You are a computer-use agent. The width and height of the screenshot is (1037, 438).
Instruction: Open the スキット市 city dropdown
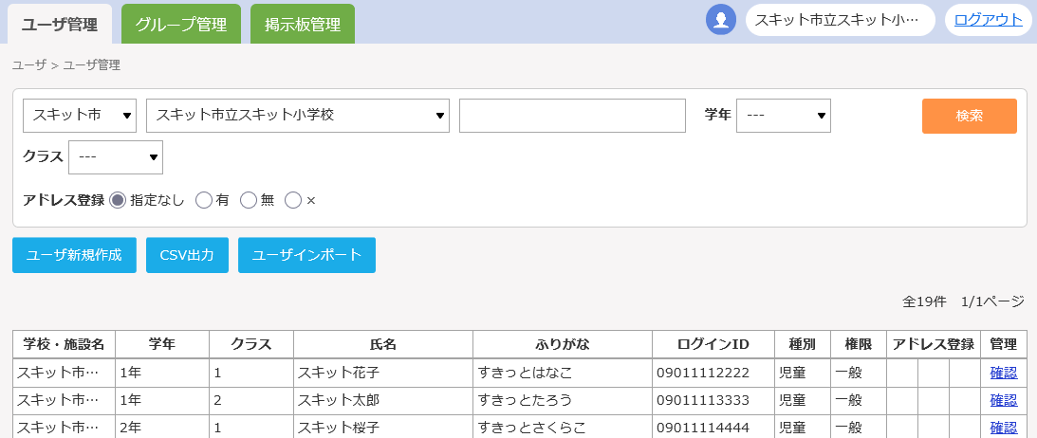point(80,116)
